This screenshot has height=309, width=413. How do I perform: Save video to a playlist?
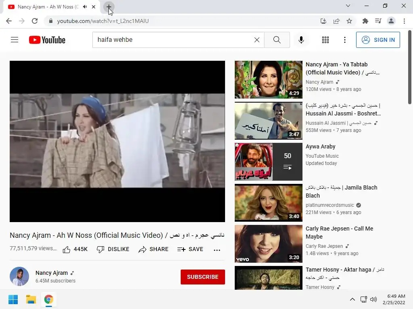point(190,249)
